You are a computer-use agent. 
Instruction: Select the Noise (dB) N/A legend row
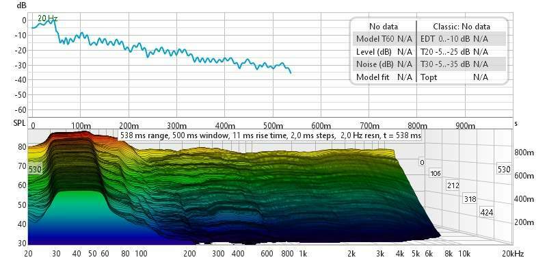[x=384, y=64]
